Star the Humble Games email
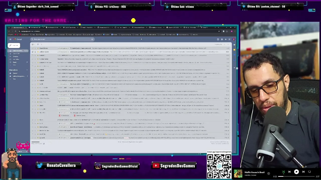The image size is (321, 180). pyautogui.click(x=35, y=59)
